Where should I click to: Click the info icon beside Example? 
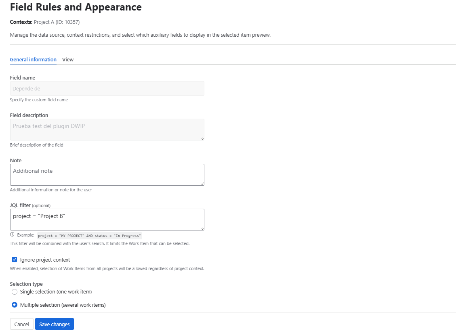coord(12,235)
